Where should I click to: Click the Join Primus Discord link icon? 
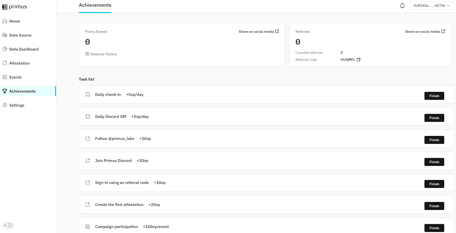88,161
